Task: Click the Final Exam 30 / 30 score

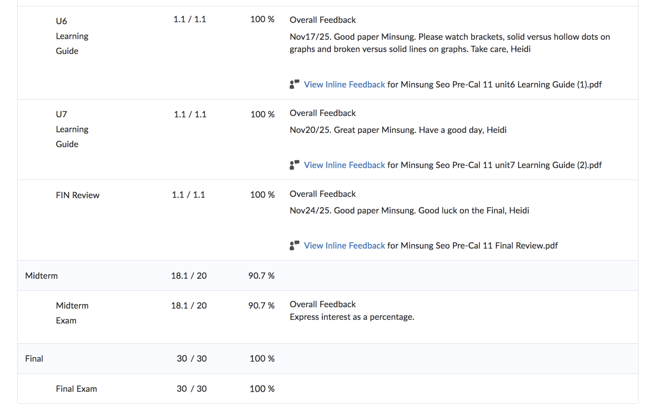Action: (x=191, y=389)
